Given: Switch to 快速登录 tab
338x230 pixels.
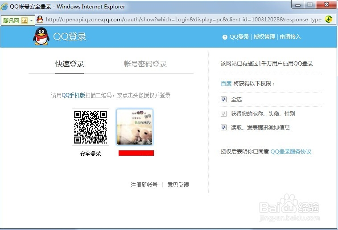Looking at the screenshot, I should [70, 64].
